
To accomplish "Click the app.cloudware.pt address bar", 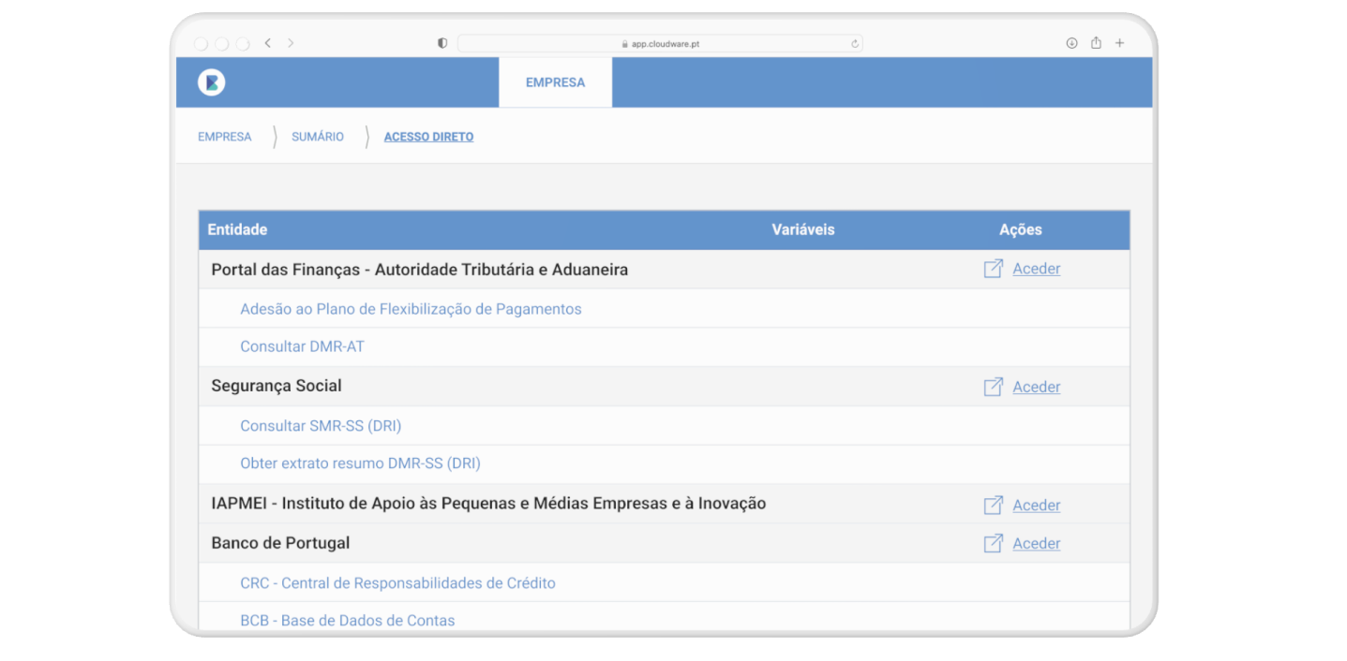I will [x=660, y=43].
